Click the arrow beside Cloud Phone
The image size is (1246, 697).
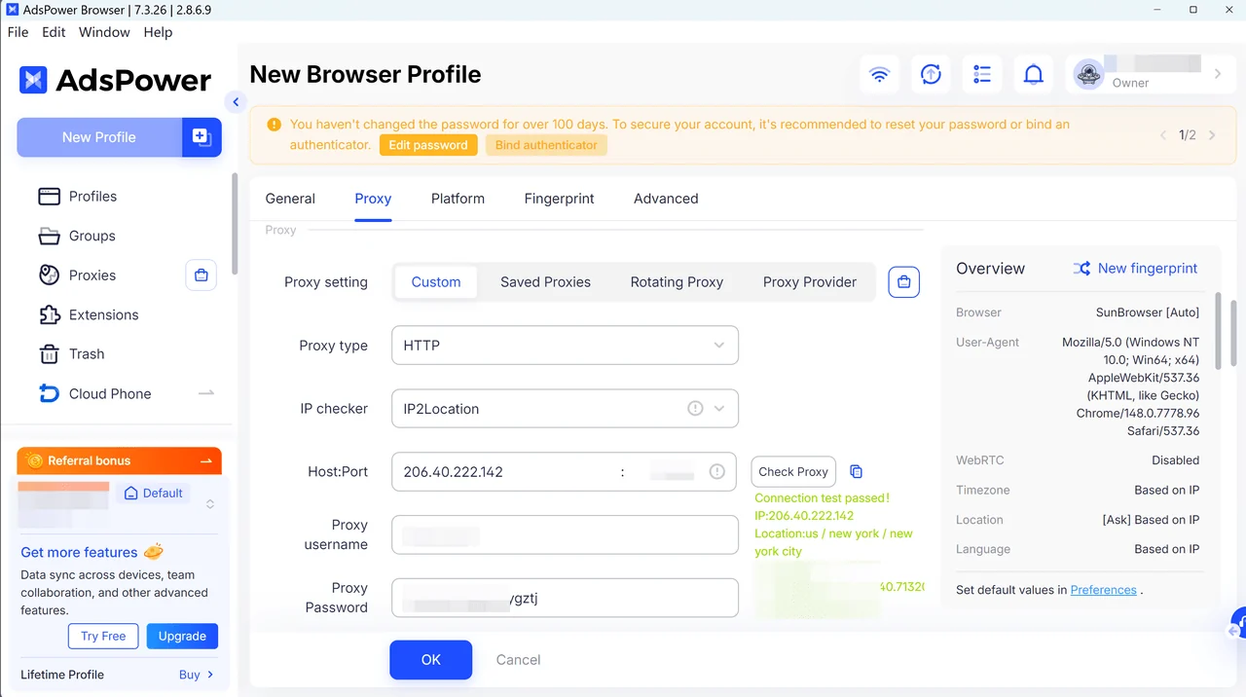point(206,393)
